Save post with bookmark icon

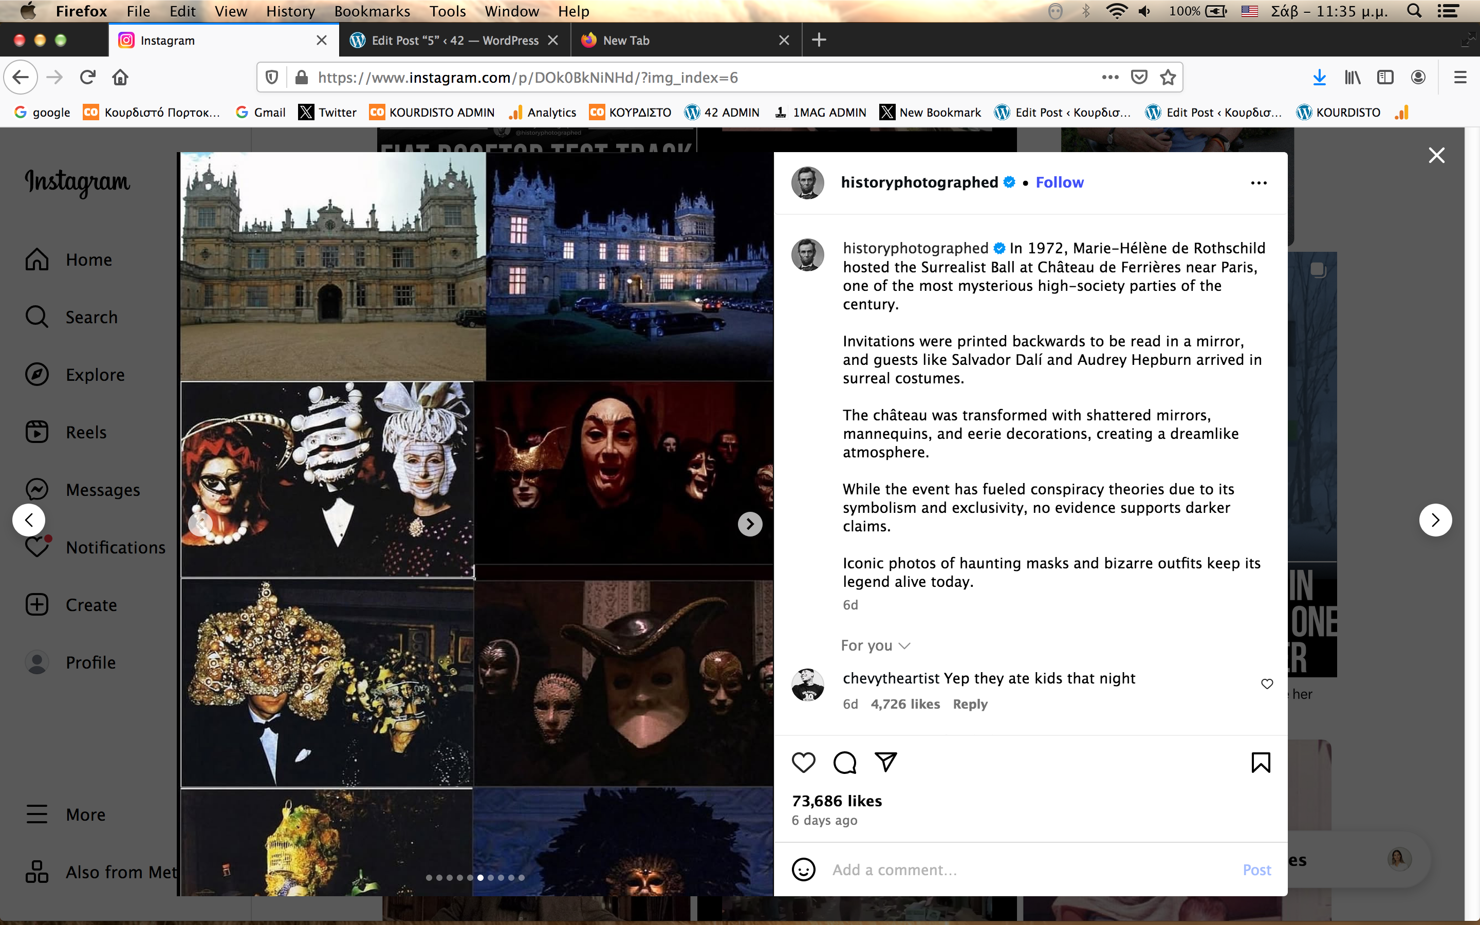pos(1261,762)
